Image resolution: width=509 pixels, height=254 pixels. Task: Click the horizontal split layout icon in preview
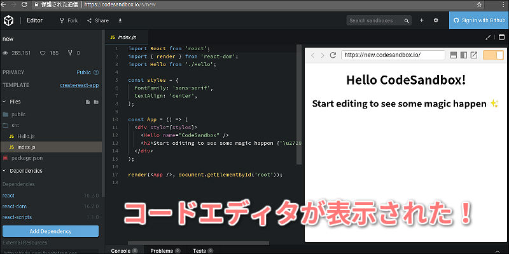click(x=454, y=55)
